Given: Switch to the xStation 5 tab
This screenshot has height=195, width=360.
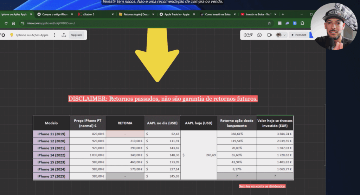Looking at the screenshot, I should pos(96,14).
